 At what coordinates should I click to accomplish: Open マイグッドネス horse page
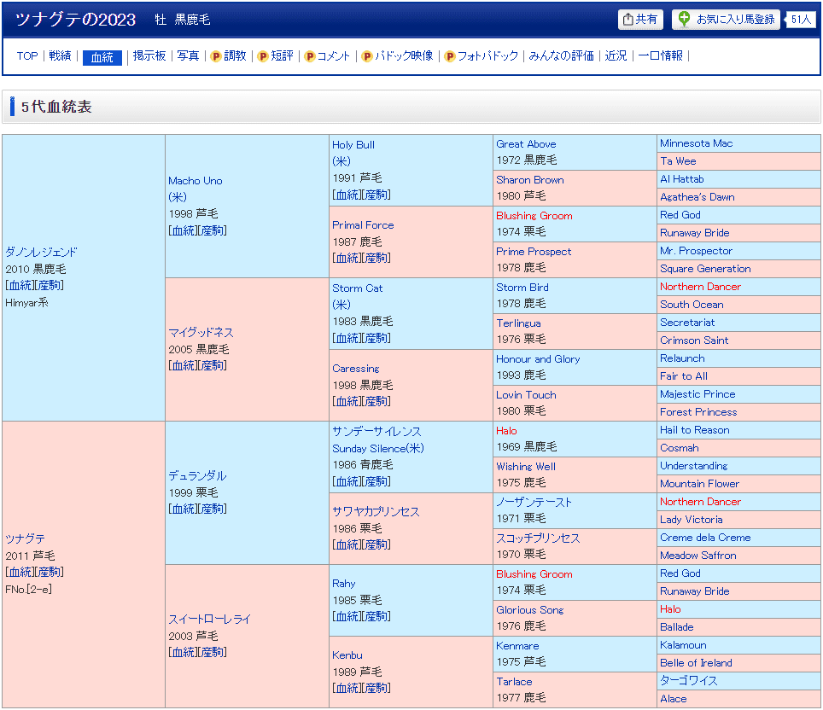(x=201, y=333)
